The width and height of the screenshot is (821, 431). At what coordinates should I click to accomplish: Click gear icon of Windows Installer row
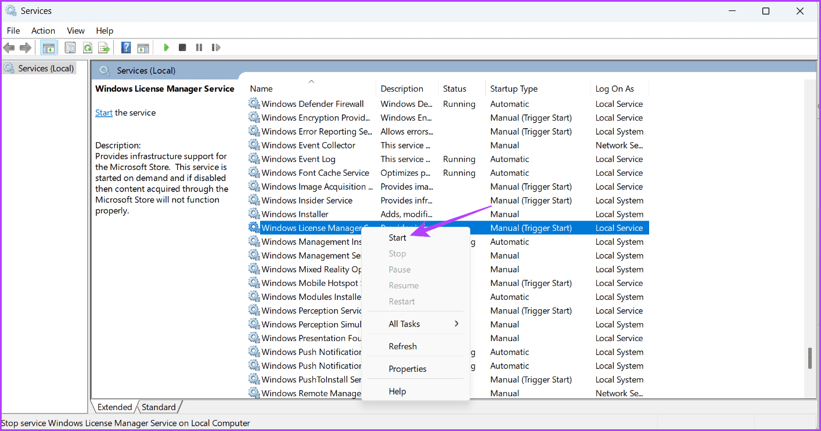[x=254, y=214]
